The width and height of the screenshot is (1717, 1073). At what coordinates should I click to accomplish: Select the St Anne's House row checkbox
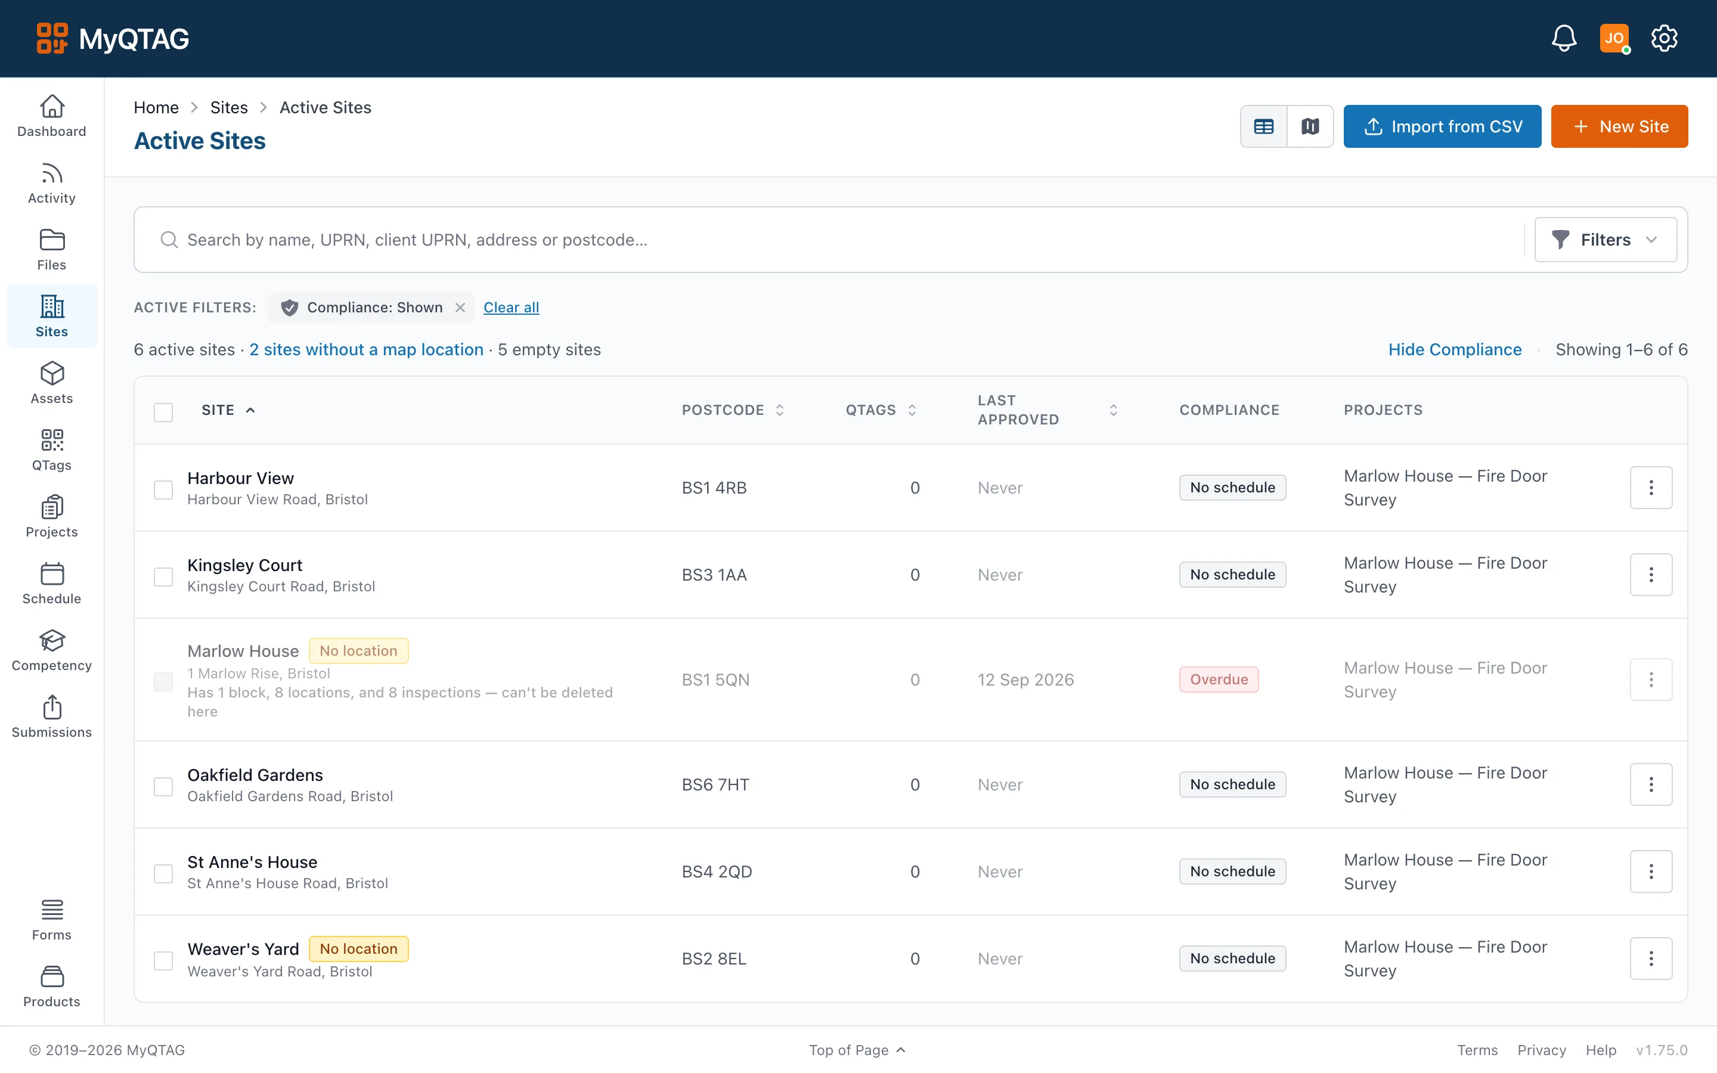coord(163,873)
